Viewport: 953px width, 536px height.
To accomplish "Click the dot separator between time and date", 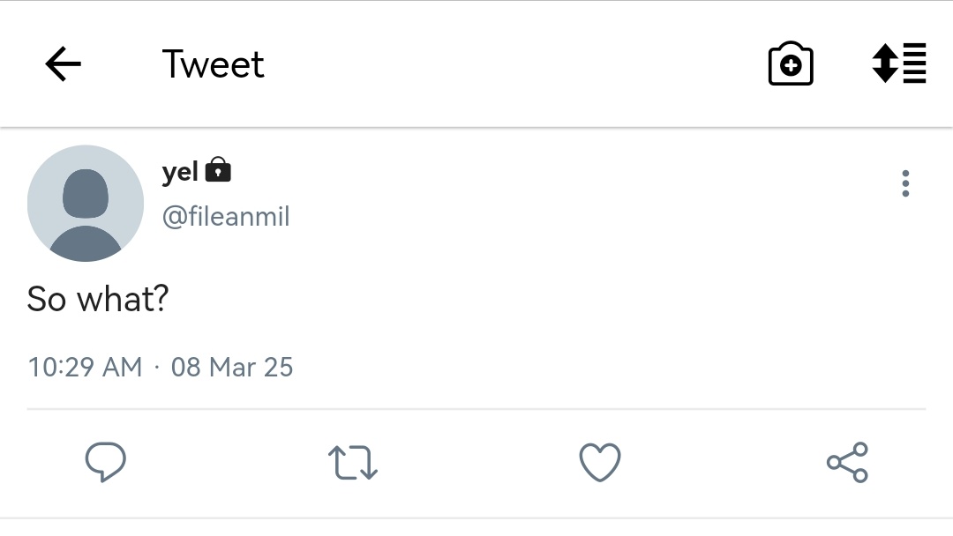I will tap(157, 368).
